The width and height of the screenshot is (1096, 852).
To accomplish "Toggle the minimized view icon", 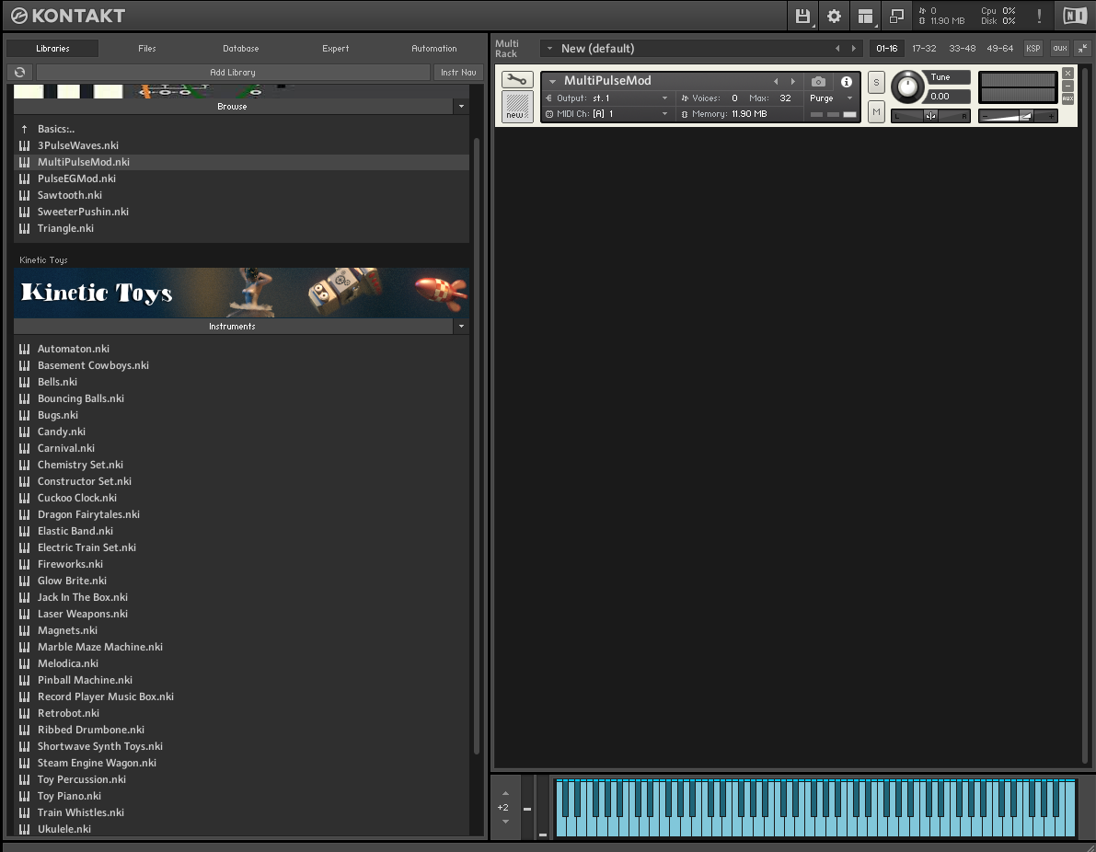I will pos(896,16).
